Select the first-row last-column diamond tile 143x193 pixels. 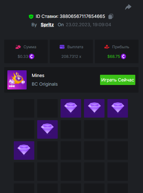coord(118,108)
